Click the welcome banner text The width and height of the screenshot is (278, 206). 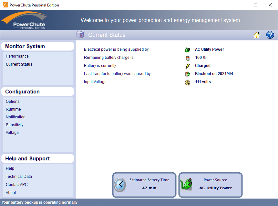coord(160,20)
